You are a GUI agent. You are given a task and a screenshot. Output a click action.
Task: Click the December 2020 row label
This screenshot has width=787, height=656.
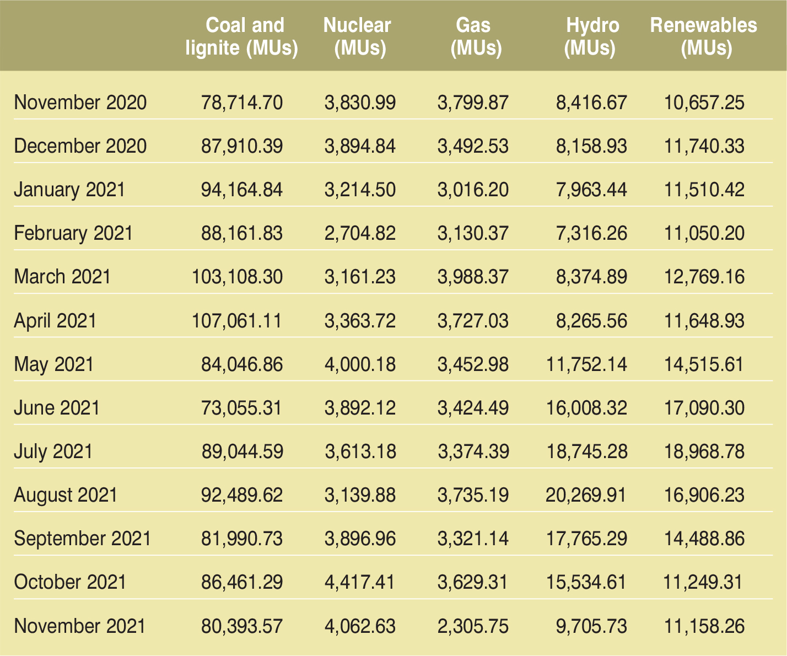point(80,146)
